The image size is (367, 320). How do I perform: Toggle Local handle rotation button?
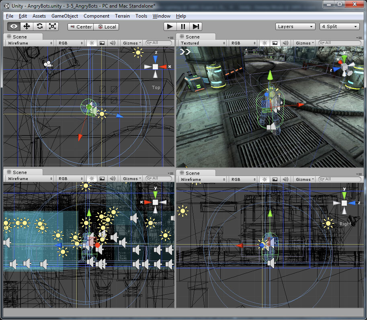pyautogui.click(x=107, y=27)
